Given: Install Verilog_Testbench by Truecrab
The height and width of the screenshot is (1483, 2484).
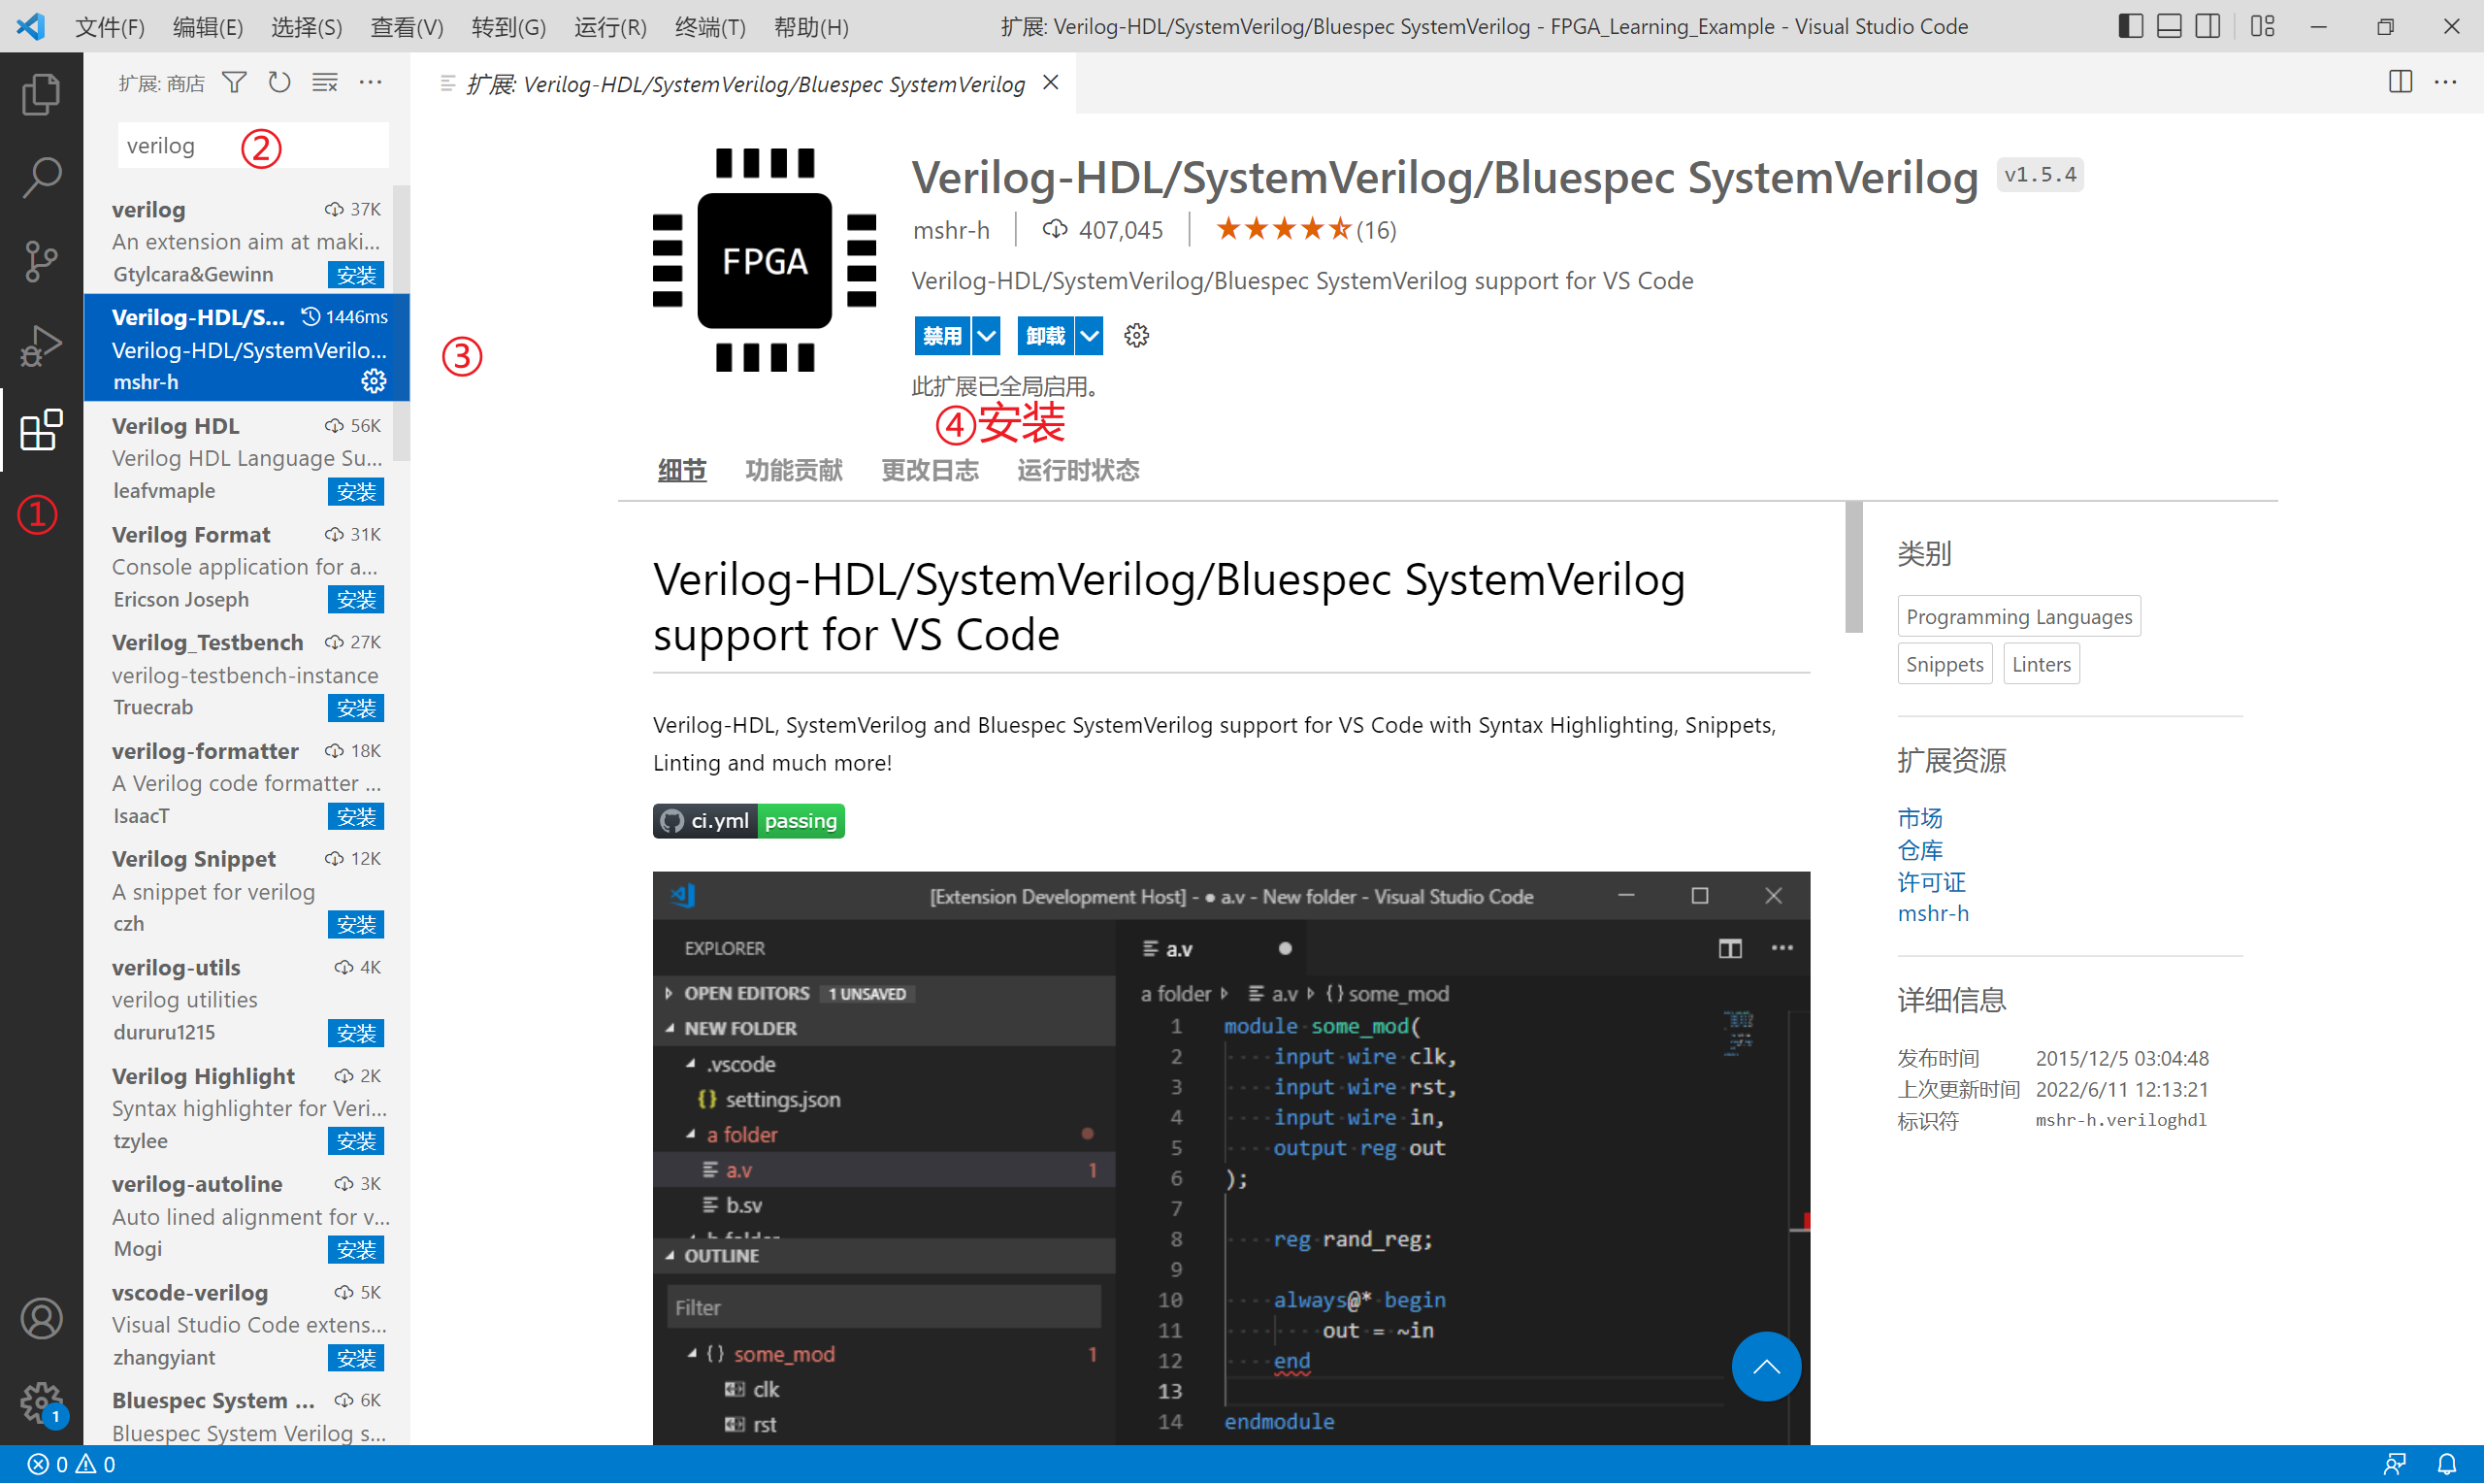Looking at the screenshot, I should 356,709.
